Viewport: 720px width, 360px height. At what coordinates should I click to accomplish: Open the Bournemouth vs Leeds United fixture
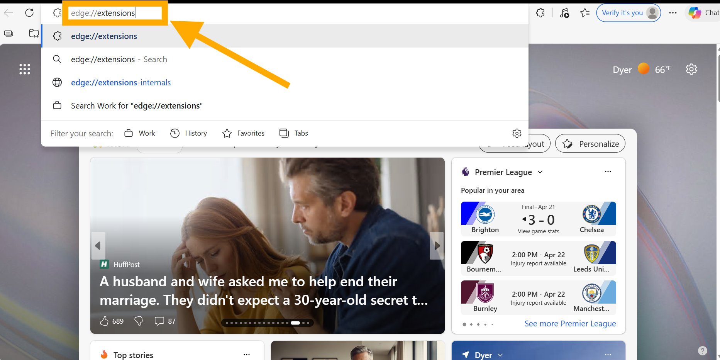pos(539,258)
